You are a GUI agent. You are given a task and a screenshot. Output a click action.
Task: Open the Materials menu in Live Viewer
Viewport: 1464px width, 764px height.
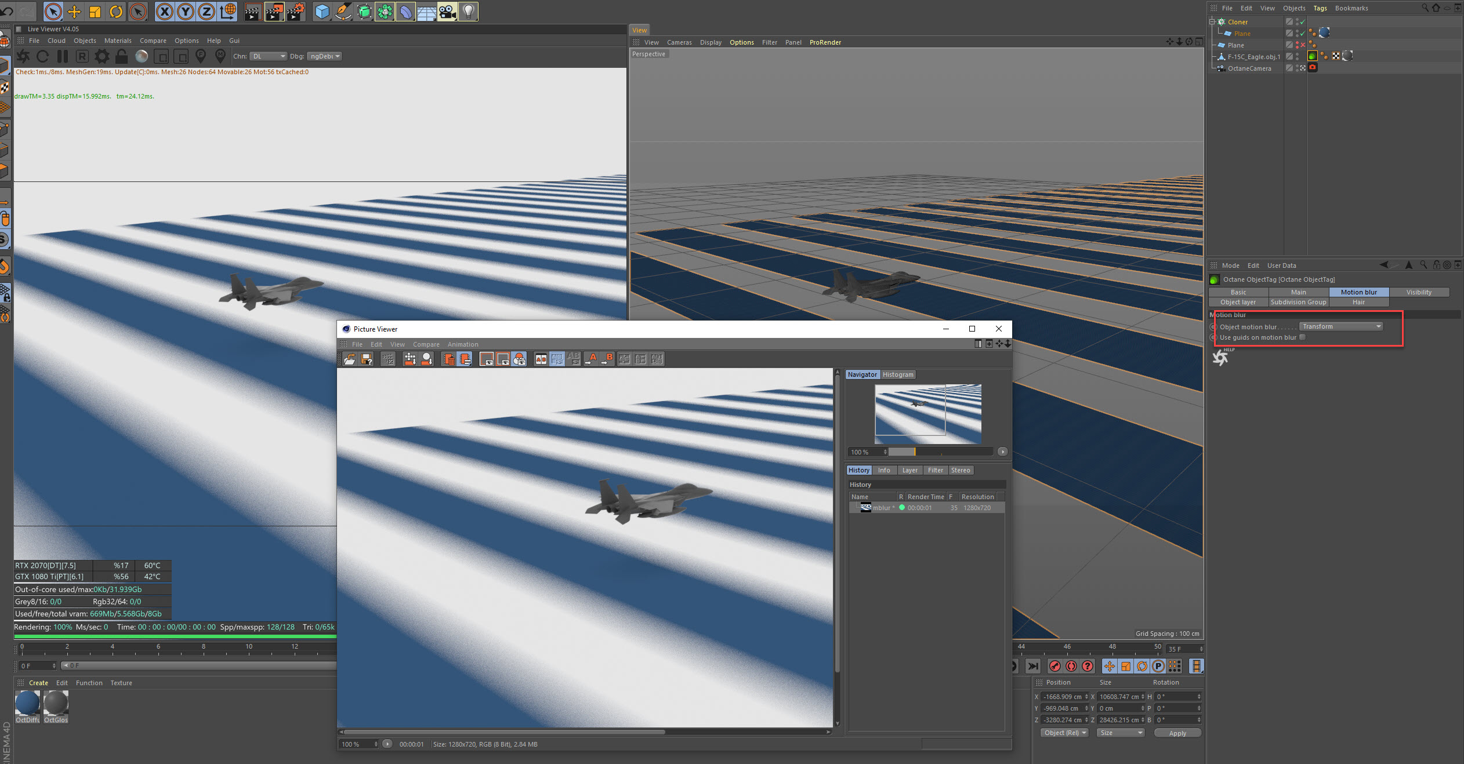pyautogui.click(x=118, y=41)
